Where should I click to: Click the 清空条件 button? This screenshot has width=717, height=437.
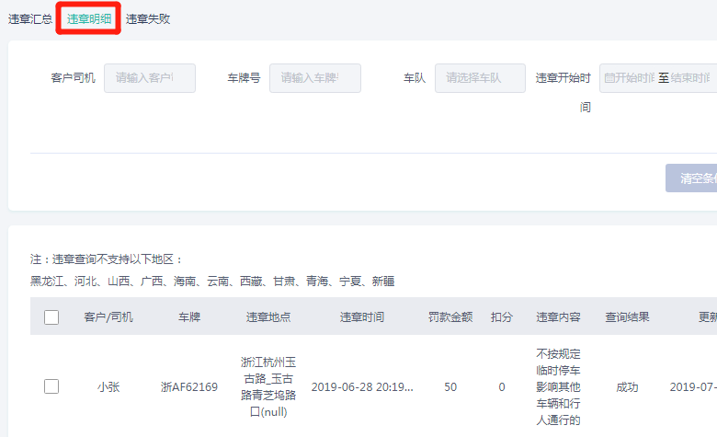(694, 178)
